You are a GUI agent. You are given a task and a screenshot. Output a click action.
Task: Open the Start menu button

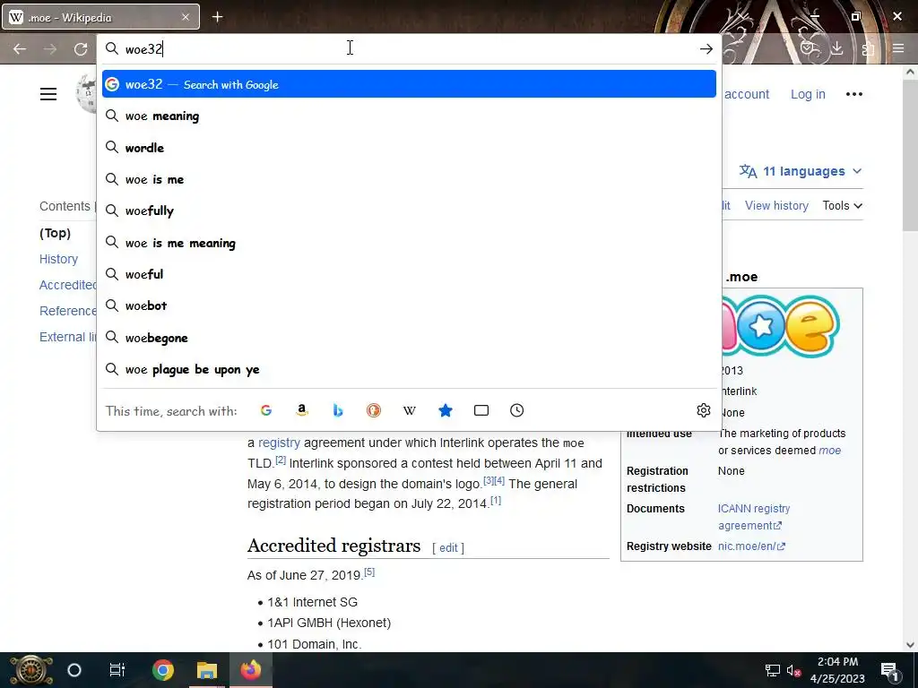coord(30,670)
